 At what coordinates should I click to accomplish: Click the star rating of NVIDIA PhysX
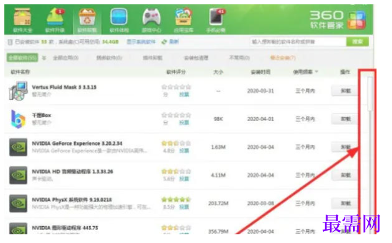pos(176,200)
